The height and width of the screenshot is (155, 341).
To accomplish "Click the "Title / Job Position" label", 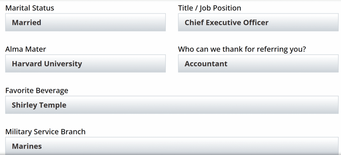I will 209,8.
